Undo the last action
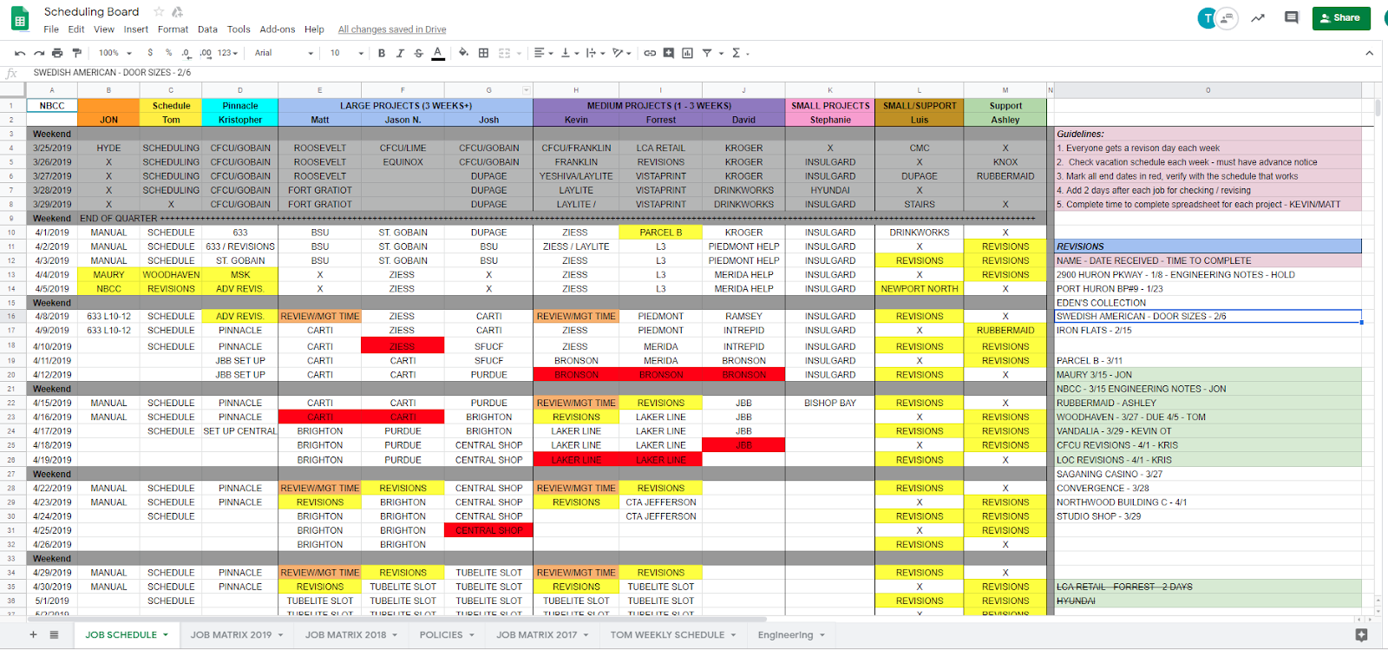The width and height of the screenshot is (1388, 650). (20, 53)
